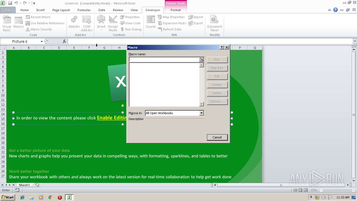Viewport: 357px width, 201px height.
Task: Open the File tab
Action: (x=8, y=10)
